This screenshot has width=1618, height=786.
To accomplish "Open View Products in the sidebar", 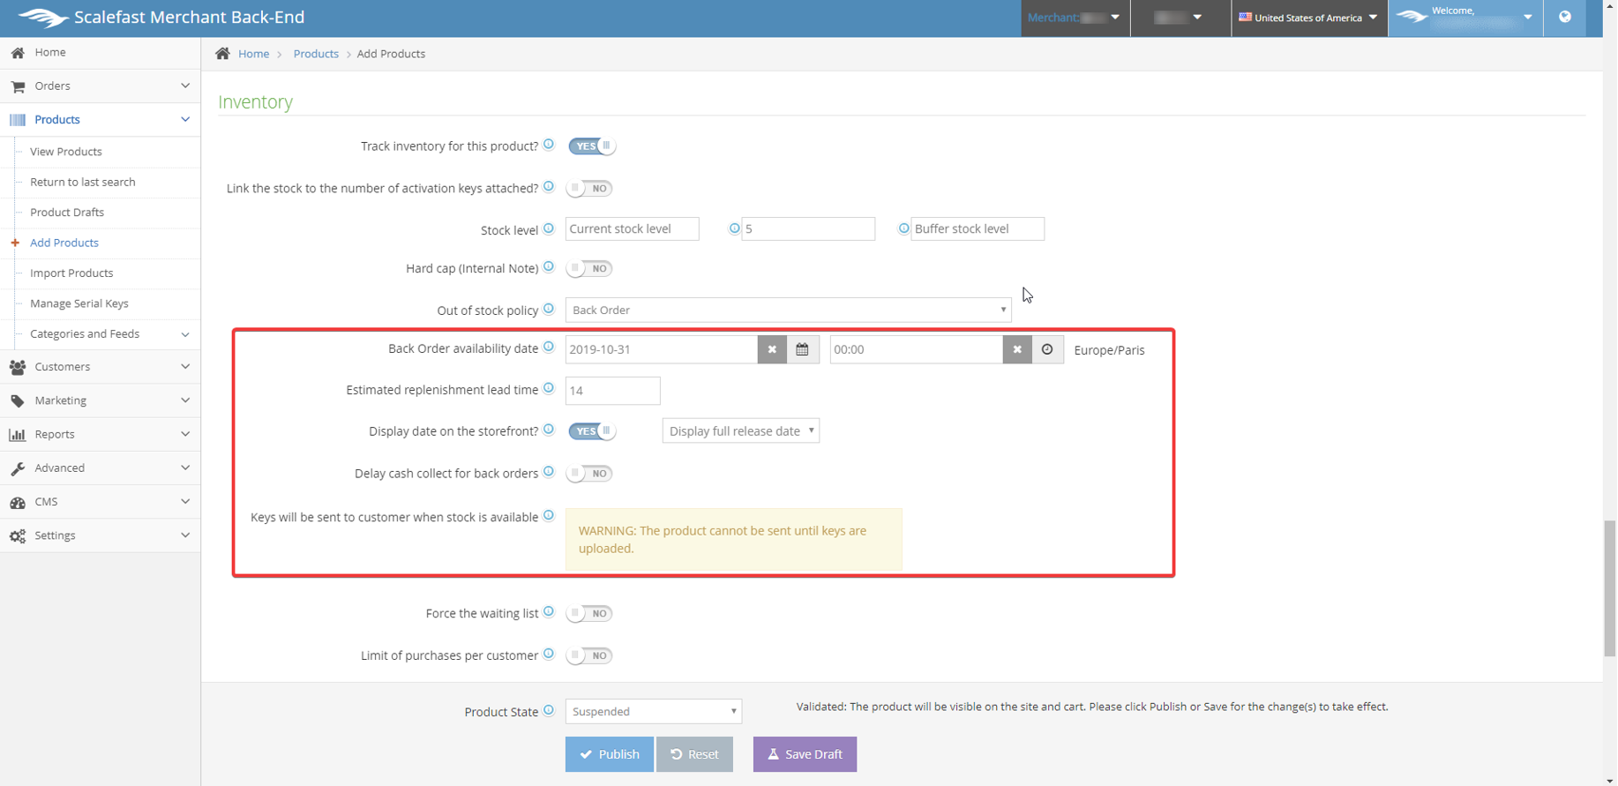I will click(x=66, y=152).
